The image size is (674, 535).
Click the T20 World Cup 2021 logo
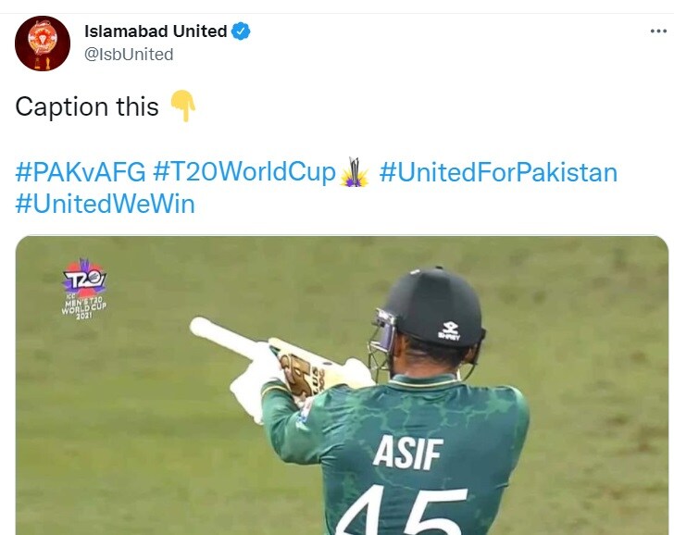point(84,289)
